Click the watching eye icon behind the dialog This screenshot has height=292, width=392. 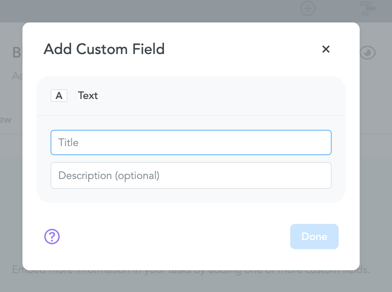(367, 53)
